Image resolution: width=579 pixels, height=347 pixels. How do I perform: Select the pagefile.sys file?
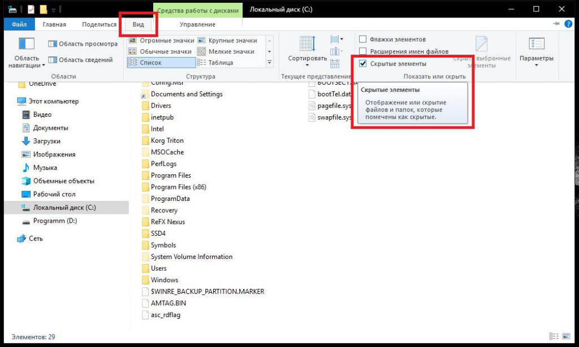click(x=330, y=106)
